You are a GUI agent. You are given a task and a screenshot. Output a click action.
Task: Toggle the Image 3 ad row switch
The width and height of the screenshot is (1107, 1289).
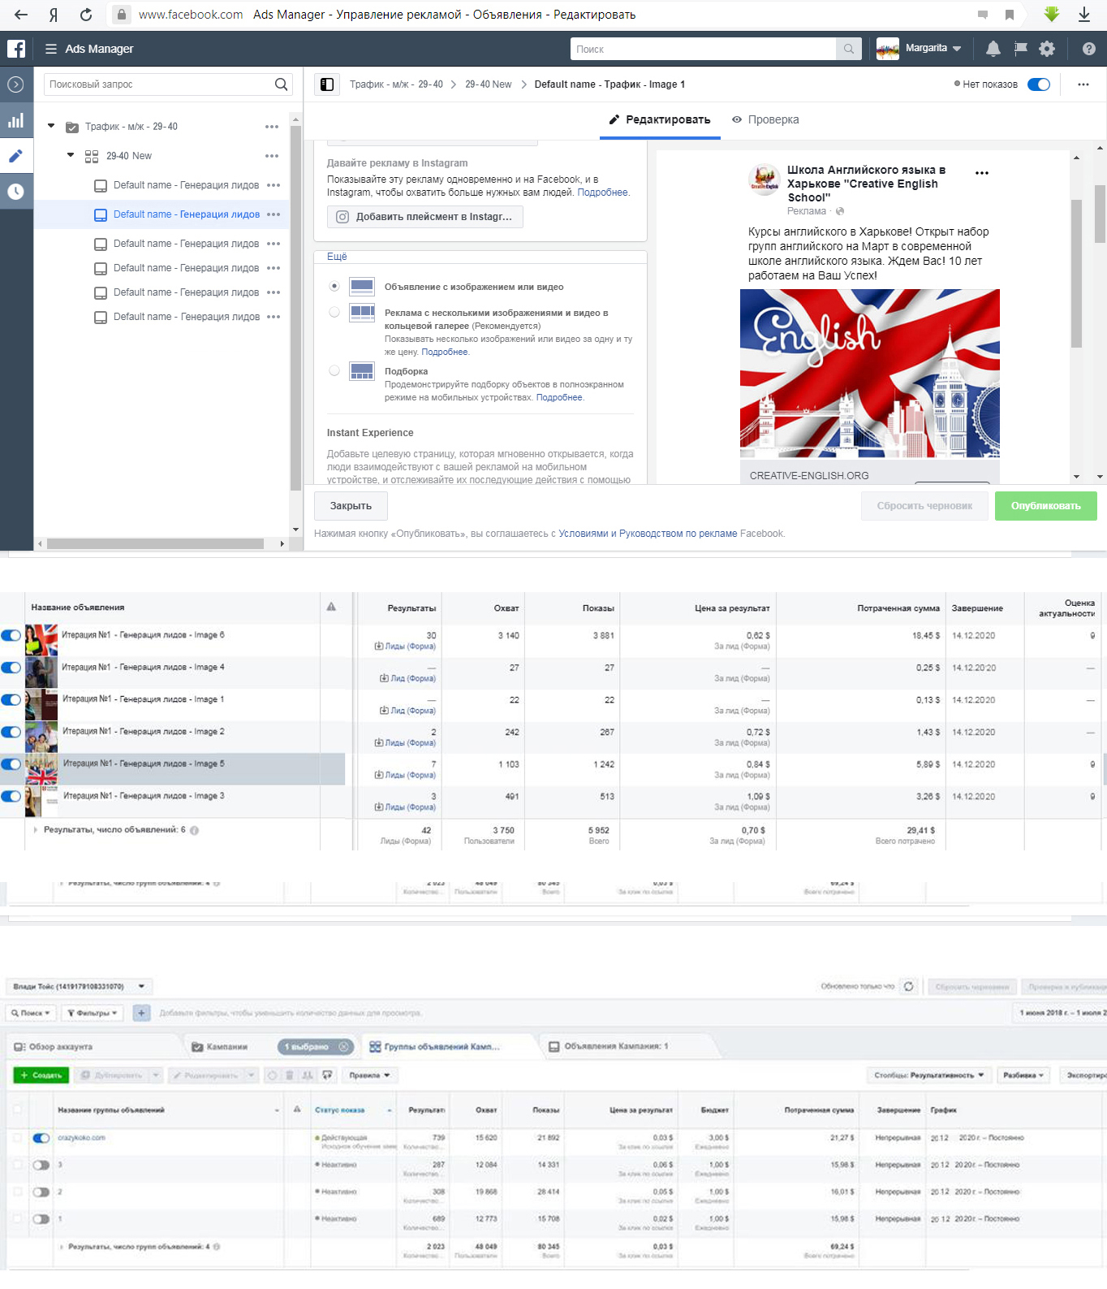tap(11, 797)
